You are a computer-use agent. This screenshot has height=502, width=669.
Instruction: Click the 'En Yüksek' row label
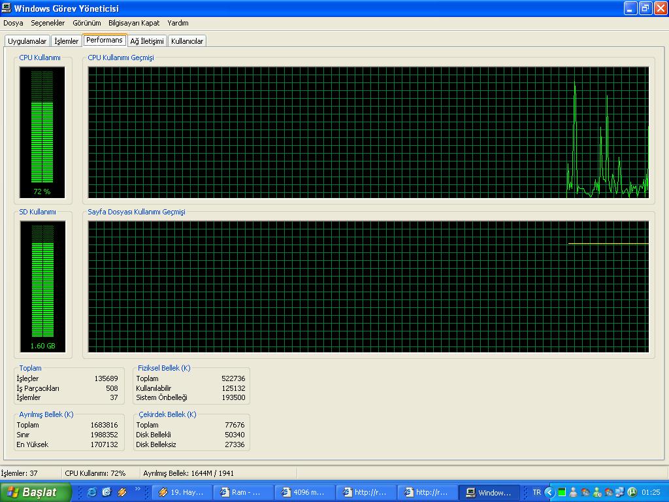[33, 444]
